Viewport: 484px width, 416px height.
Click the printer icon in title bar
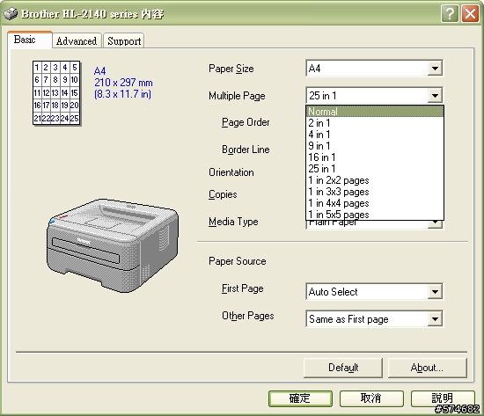pos(11,13)
